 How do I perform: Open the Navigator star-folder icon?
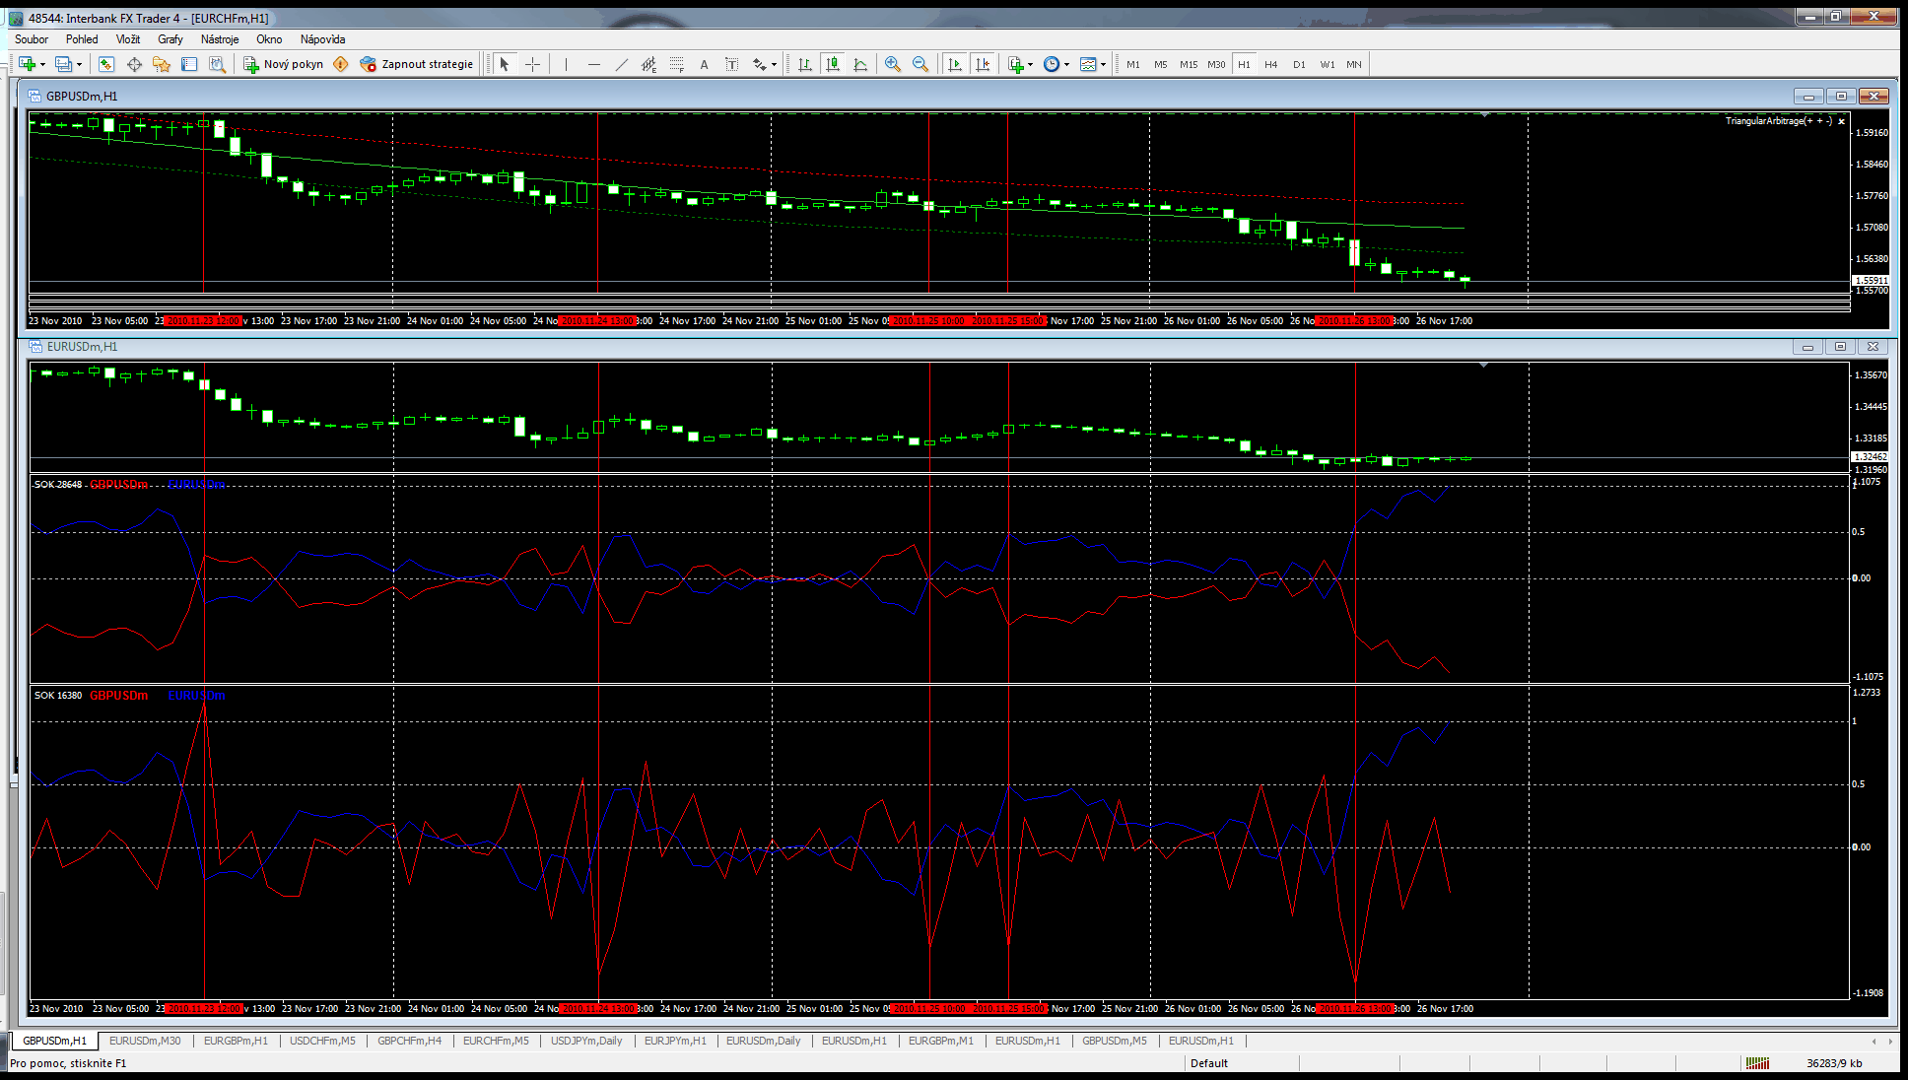tap(162, 64)
